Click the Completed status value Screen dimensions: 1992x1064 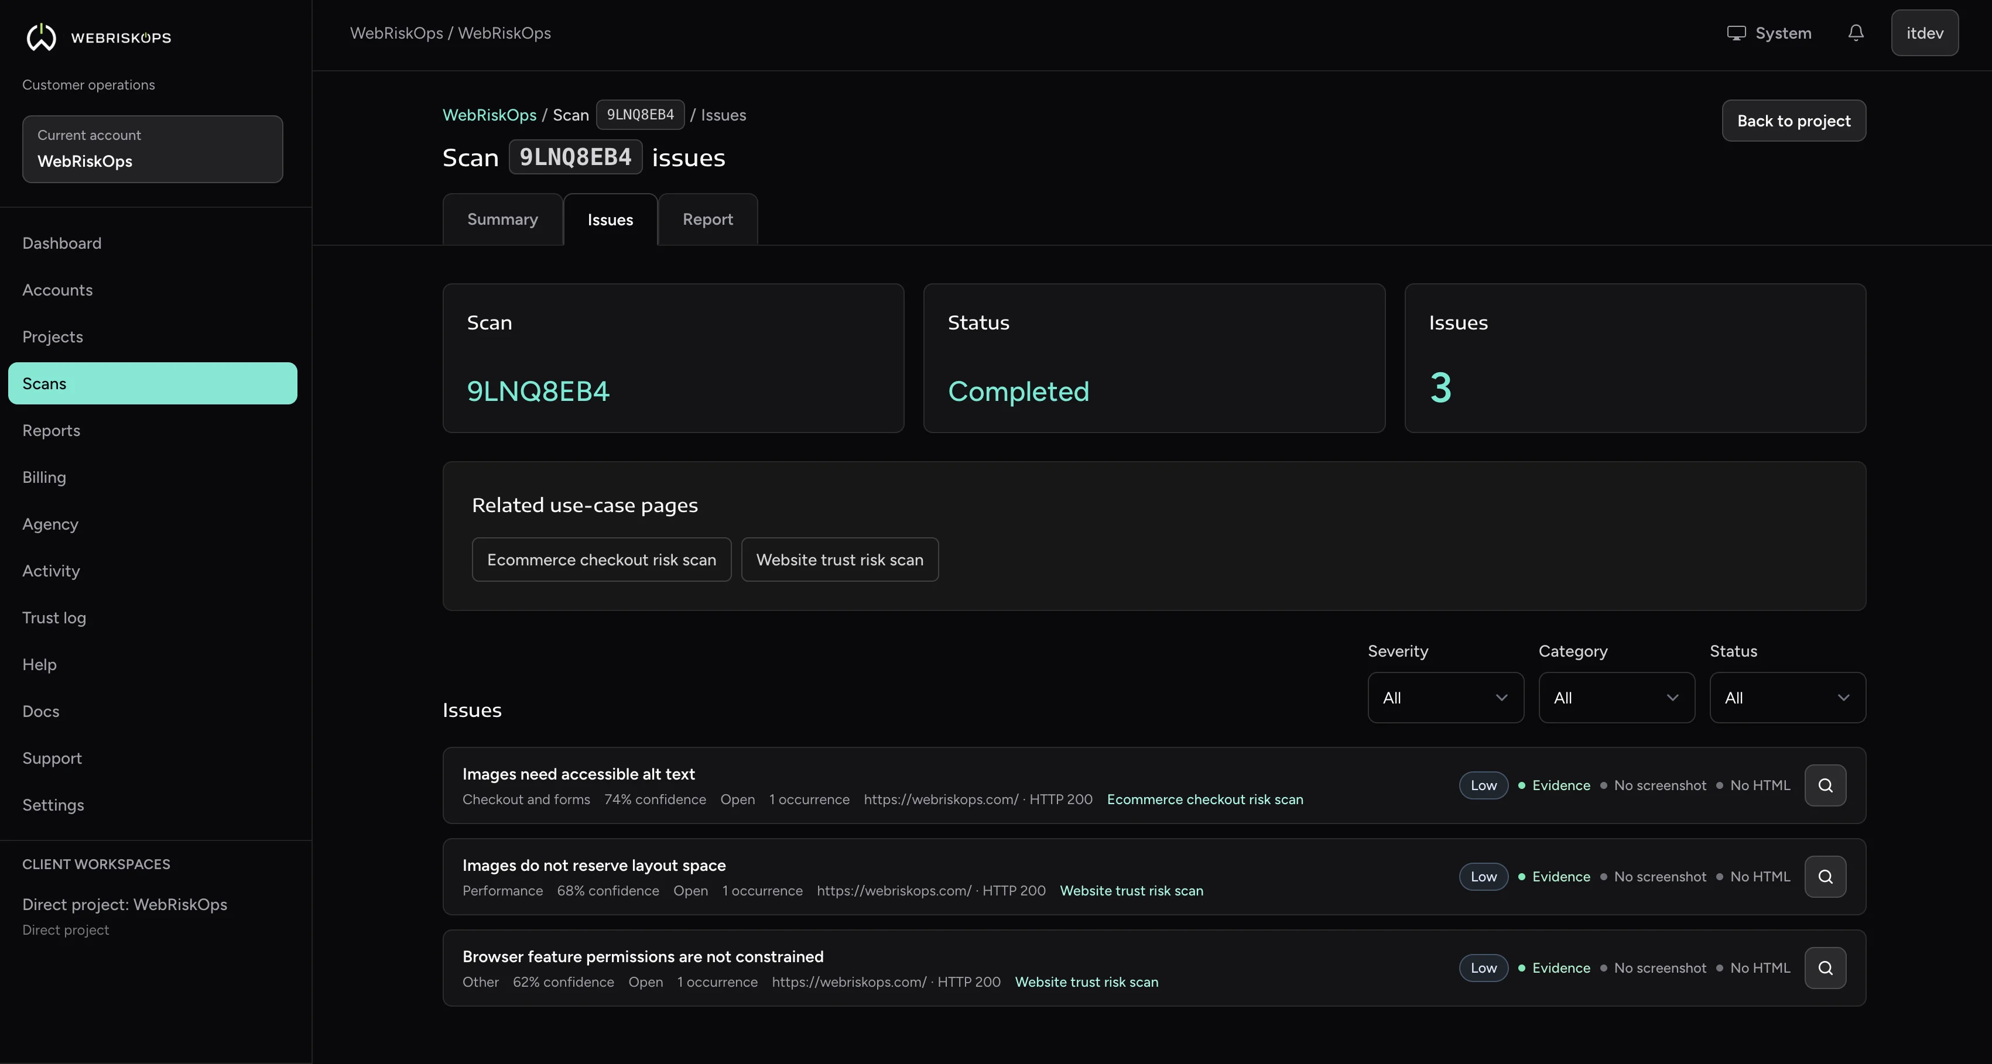click(1018, 391)
